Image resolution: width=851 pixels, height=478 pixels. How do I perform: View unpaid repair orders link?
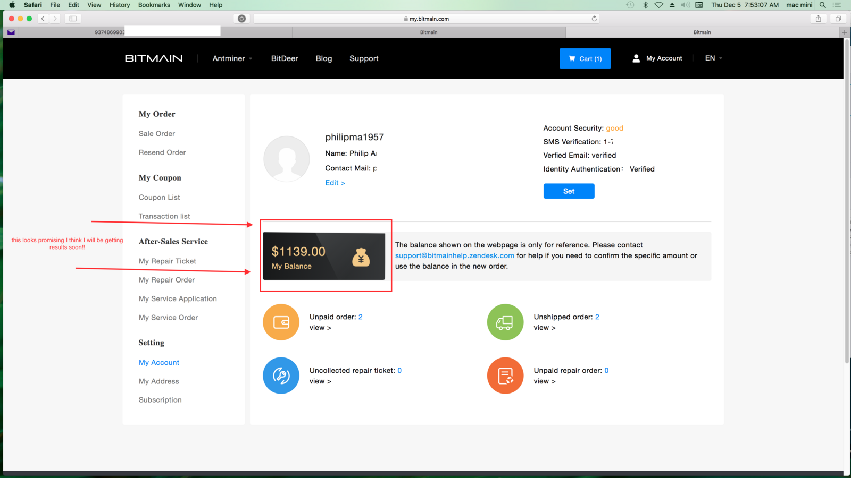click(x=545, y=381)
